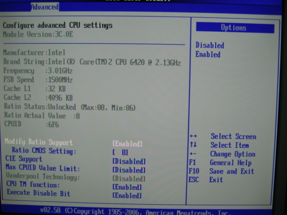Click F10 key hint
Image resolution: width=287 pixels, height=215 pixels.
(194, 171)
